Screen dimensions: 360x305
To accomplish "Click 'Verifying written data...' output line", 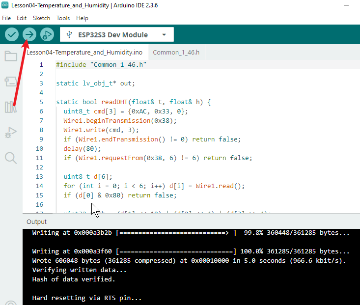I will [x=79, y=270].
